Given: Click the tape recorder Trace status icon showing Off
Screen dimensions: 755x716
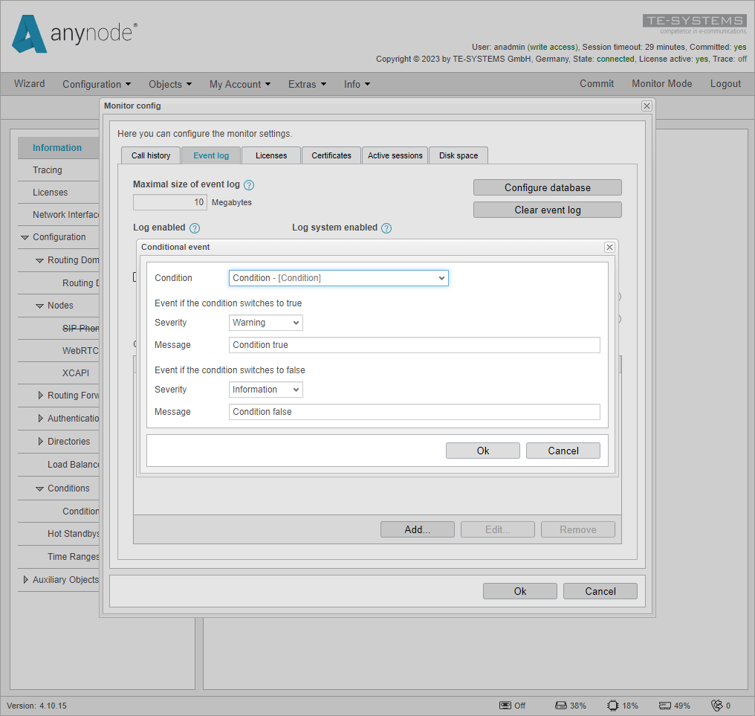Looking at the screenshot, I should pyautogui.click(x=508, y=705).
